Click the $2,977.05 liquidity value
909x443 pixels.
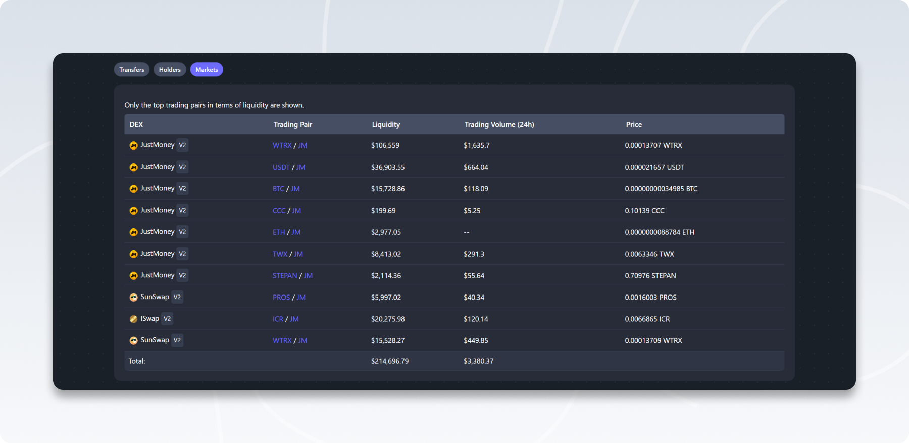click(x=386, y=232)
